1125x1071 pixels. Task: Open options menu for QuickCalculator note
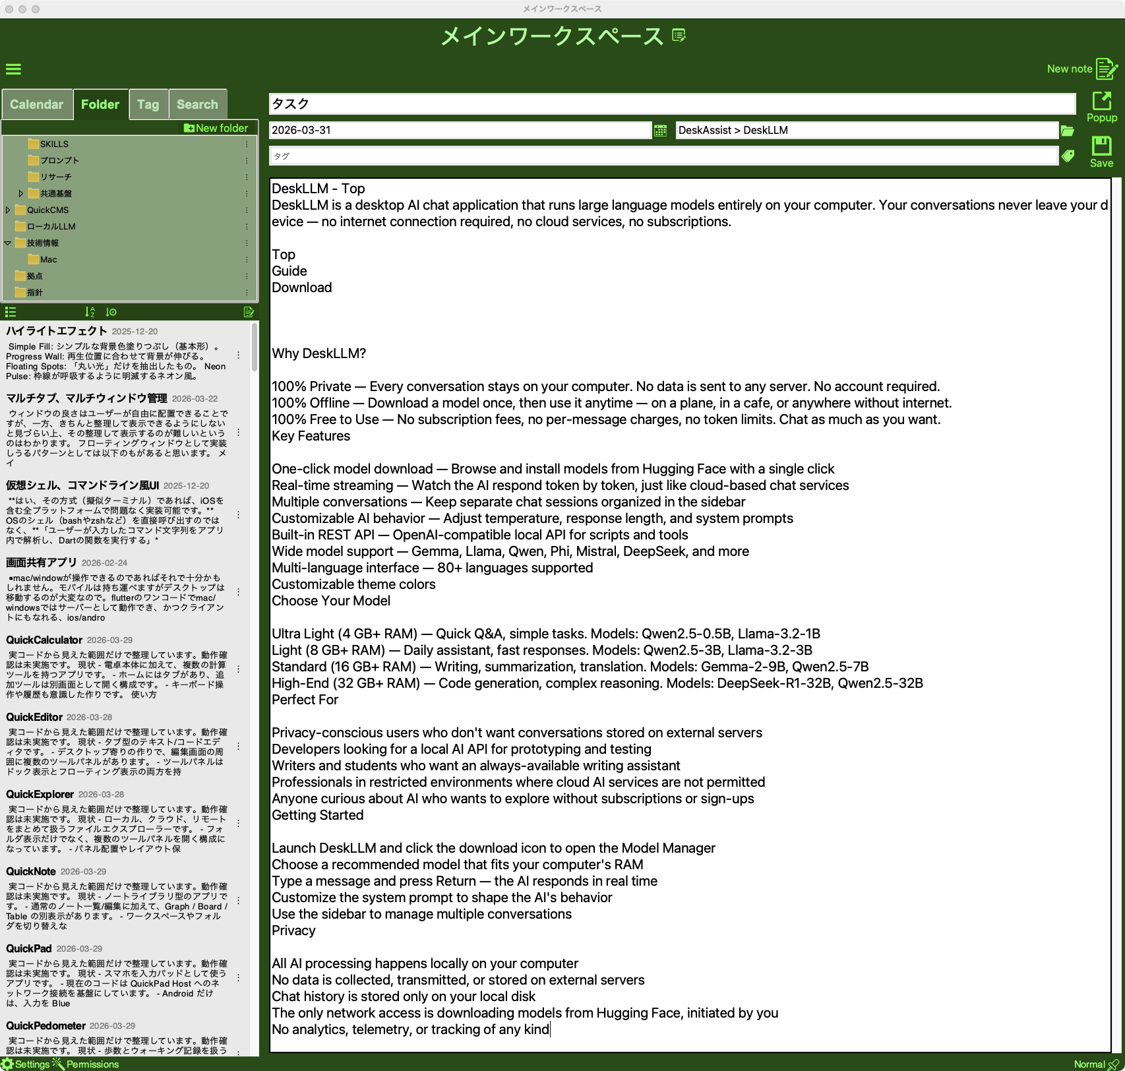pyautogui.click(x=238, y=669)
